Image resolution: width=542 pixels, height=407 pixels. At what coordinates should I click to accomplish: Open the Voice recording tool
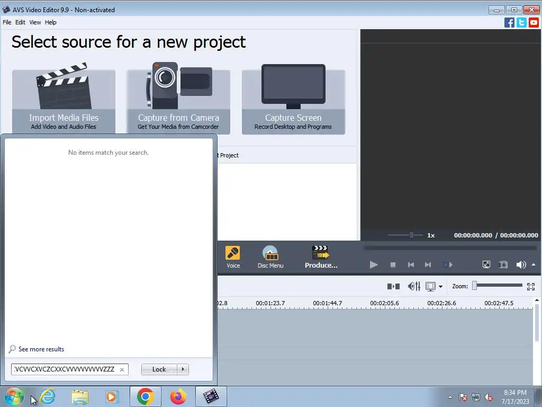click(x=233, y=257)
